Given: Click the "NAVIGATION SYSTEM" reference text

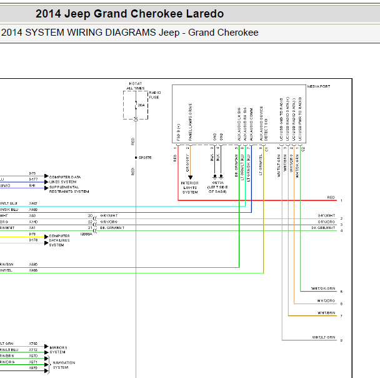Looking at the screenshot, I should coord(64,365).
